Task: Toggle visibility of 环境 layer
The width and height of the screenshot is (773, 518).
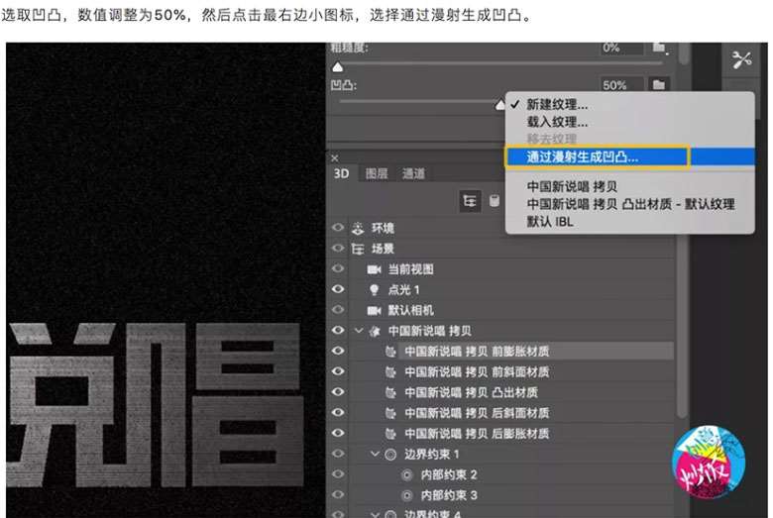Action: pos(338,228)
